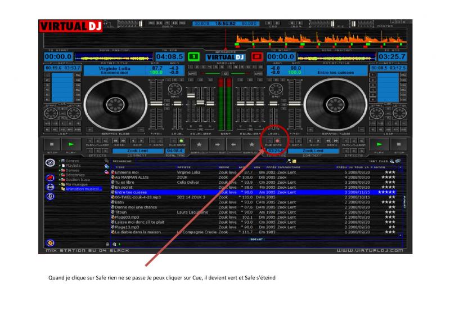450x319 pixels.
Task: Sort the song list by Titre column
Action: click(120, 167)
